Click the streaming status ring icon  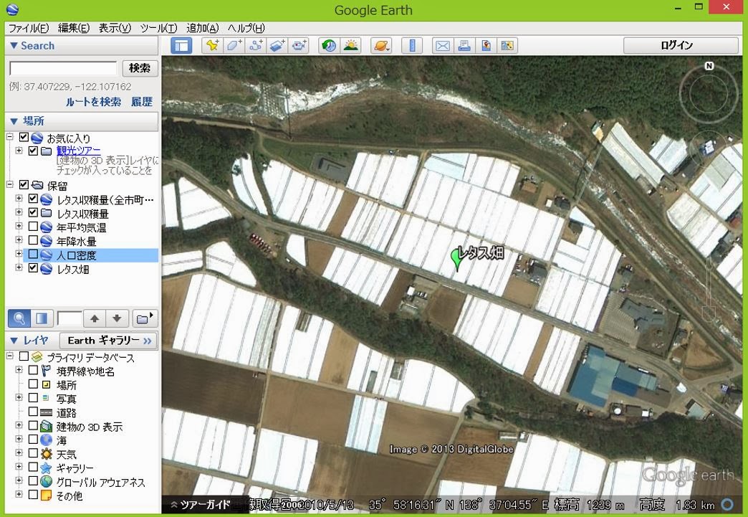(x=727, y=504)
